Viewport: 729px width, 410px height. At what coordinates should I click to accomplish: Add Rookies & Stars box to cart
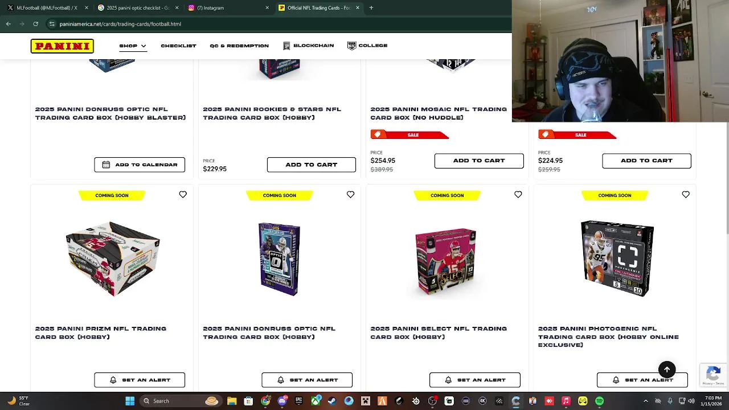[x=312, y=165]
